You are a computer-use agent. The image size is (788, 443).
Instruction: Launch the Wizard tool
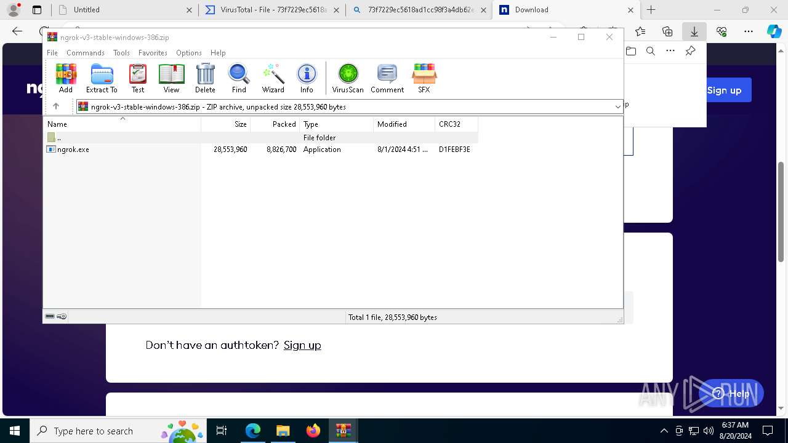tap(273, 78)
